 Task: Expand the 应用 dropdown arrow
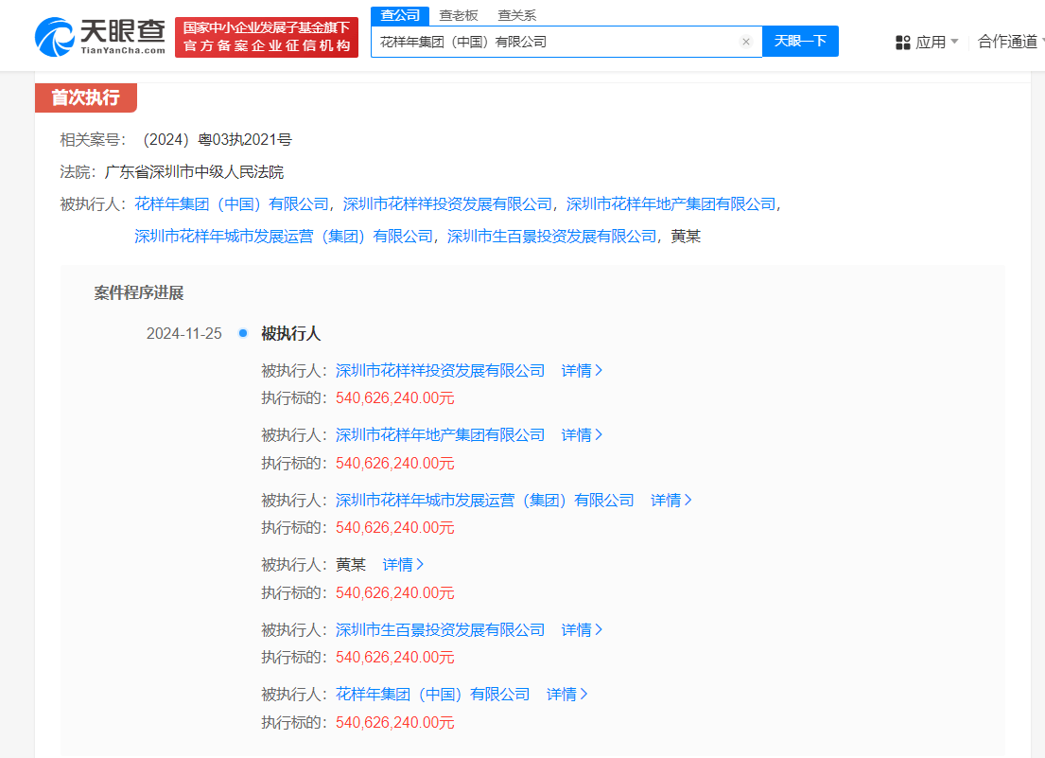click(954, 42)
